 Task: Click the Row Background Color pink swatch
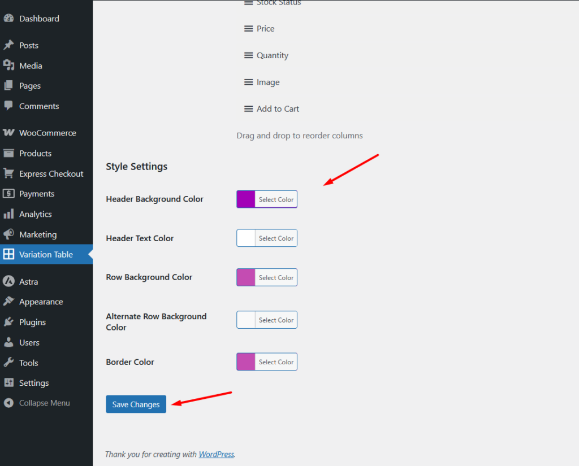click(x=246, y=277)
